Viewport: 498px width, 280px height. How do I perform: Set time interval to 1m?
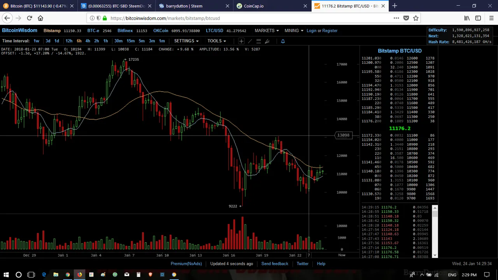162,41
